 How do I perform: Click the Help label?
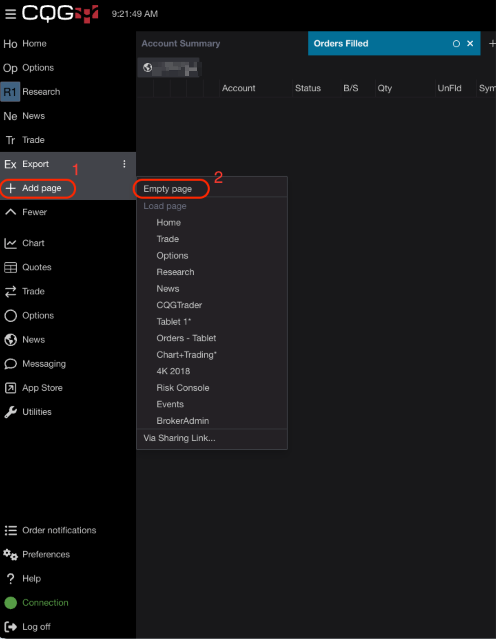coord(31,579)
